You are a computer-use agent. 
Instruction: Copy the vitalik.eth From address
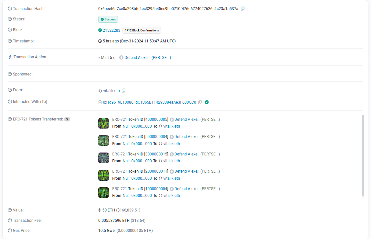123,91
